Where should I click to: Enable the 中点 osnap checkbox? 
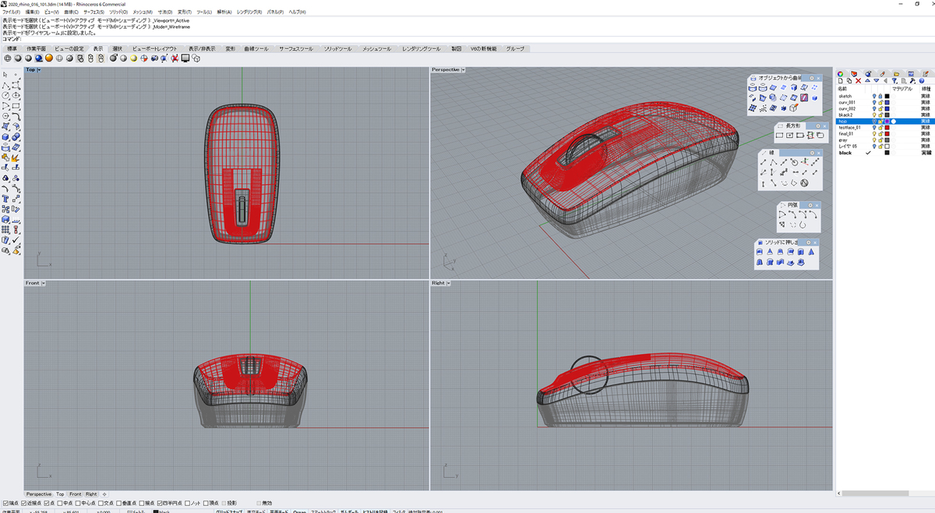click(x=60, y=503)
